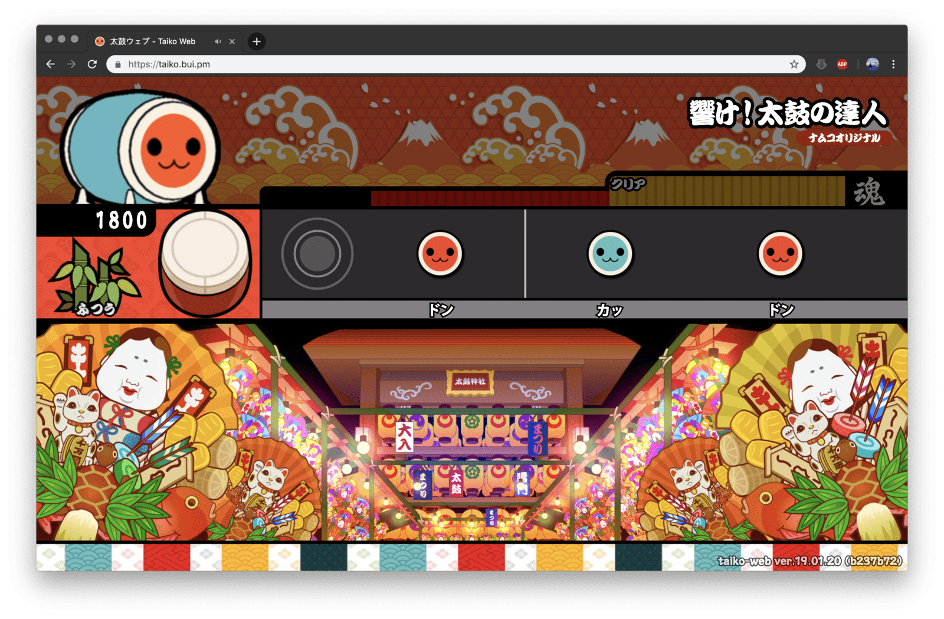Click the macOS yellow minimize button
Screen dimensions: 944x619
[x=61, y=39]
